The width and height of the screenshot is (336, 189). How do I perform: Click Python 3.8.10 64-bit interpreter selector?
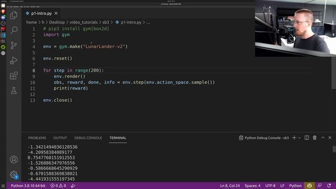28,185
